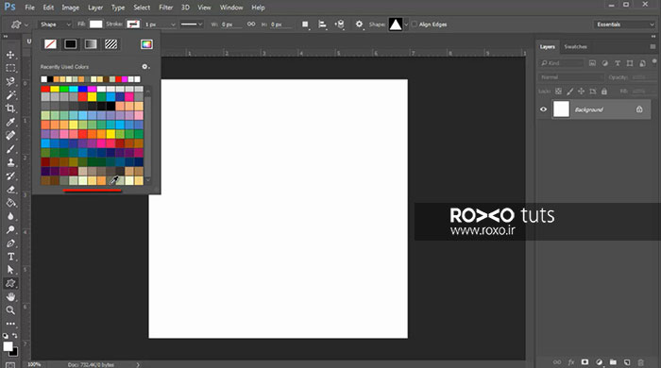
Task: Open the Shape tool mode dropdown
Action: [x=55, y=25]
